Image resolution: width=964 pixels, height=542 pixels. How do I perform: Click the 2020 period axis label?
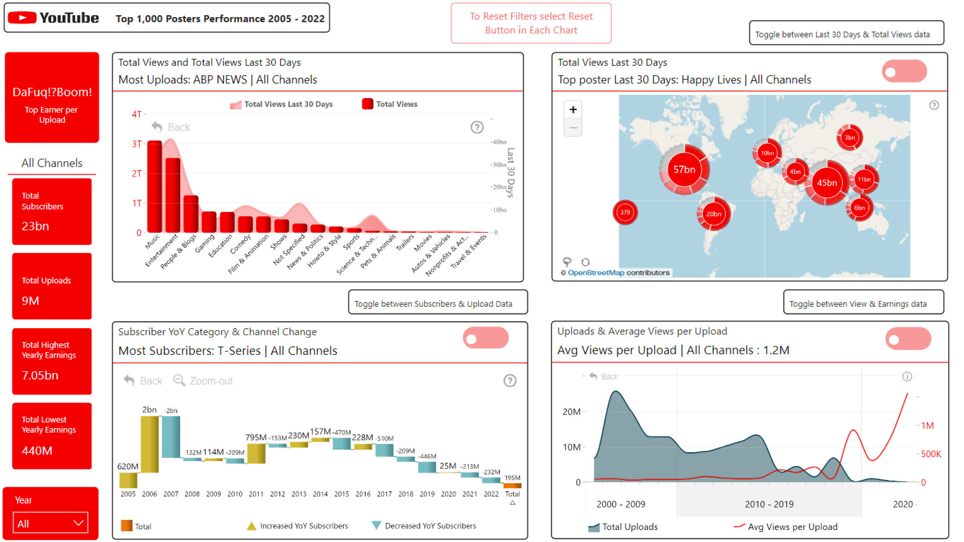tap(903, 504)
